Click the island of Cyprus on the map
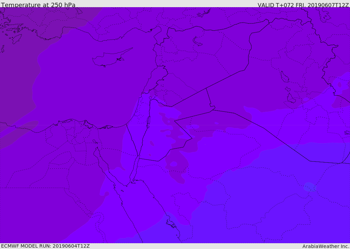Image resolution: width=350 pixels, height=249 pixels. point(112,58)
